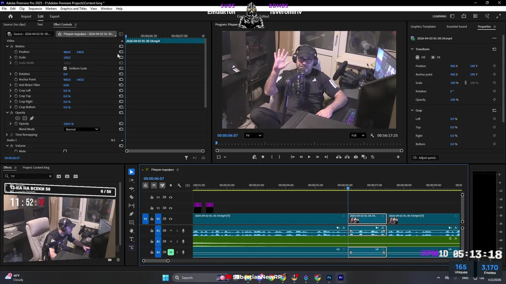Image resolution: width=506 pixels, height=284 pixels.
Task: Click the Fit button in Transform
Action: 436,58
